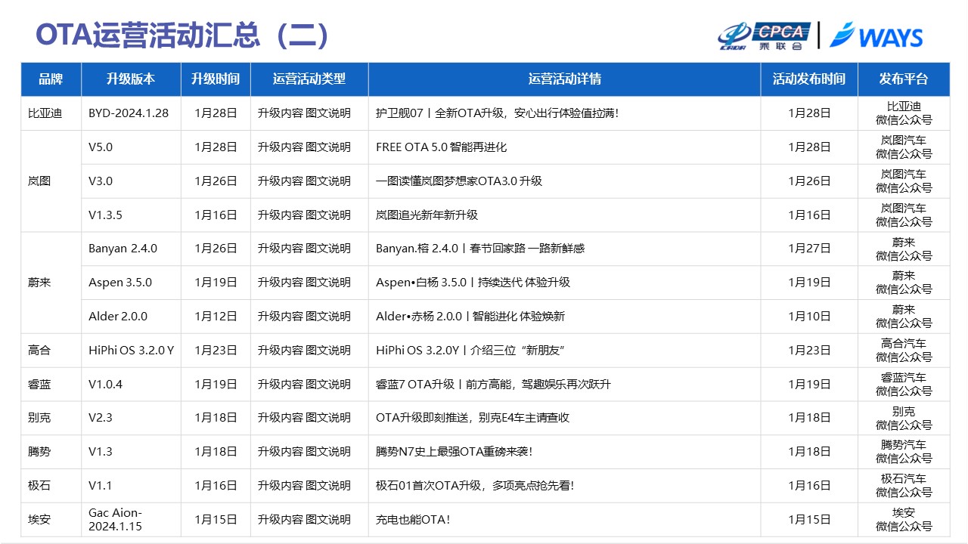Click platform cell 极石汽车 微信公众号
This screenshot has height=544, width=968.
coord(904,486)
